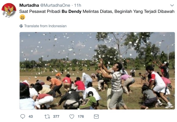
Task: Click the reply speech bubble icon
Action: tap(23, 116)
